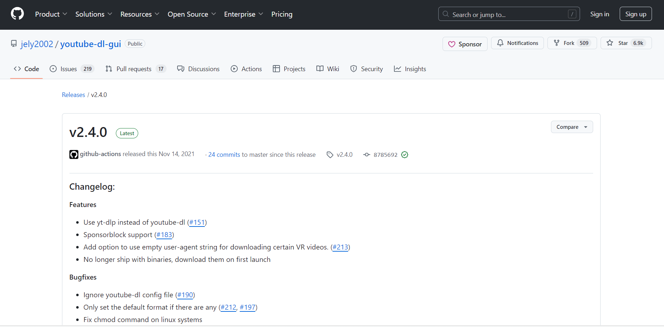Go to the Releases breadcrumb link
The image size is (664, 327).
click(x=73, y=95)
